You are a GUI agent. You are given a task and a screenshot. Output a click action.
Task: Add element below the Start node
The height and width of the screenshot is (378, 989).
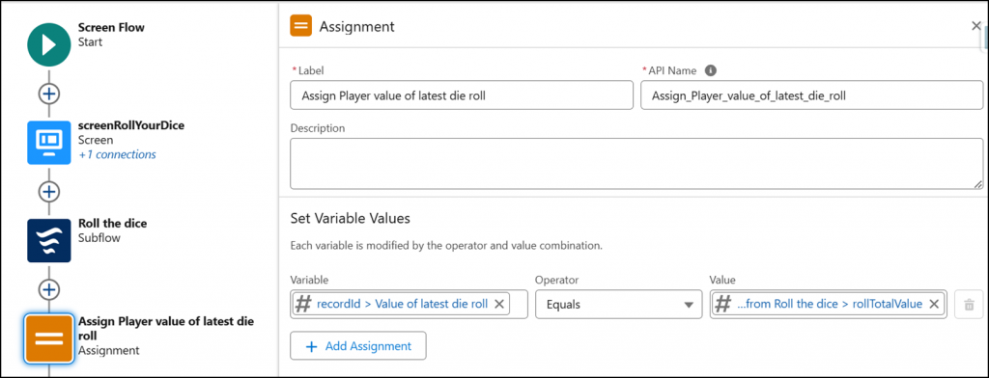[49, 94]
